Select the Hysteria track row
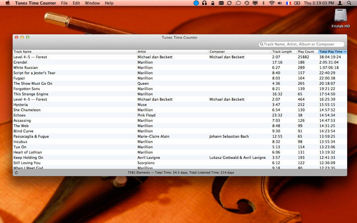Screen dimensions: 357x223 (x=180, y=104)
